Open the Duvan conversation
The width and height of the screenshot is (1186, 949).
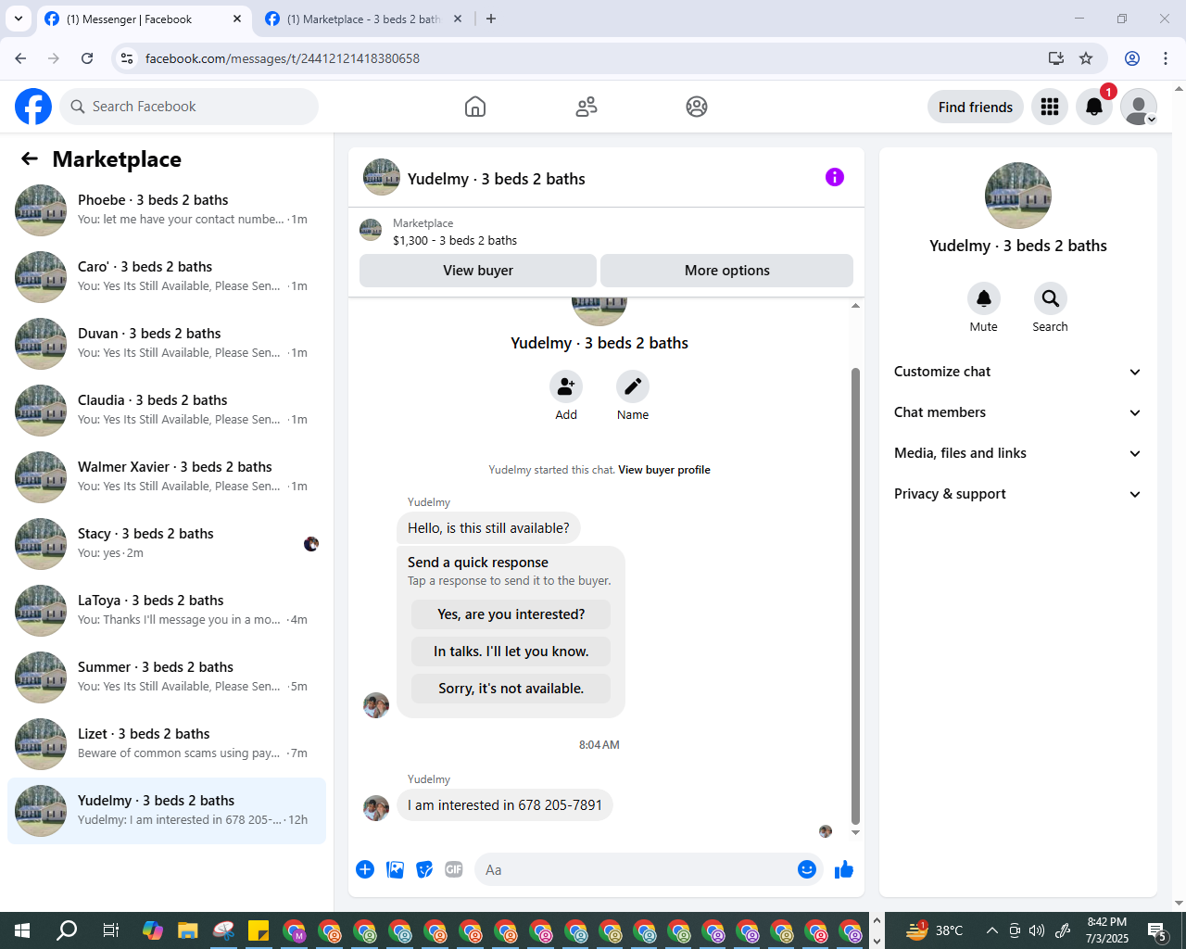pos(167,344)
